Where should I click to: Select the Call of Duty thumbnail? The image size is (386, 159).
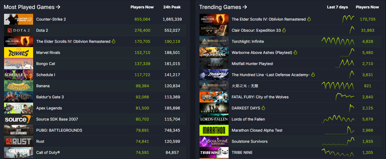coord(18,152)
